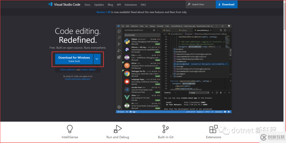Click the sync icon in preview status bar

(127, 112)
